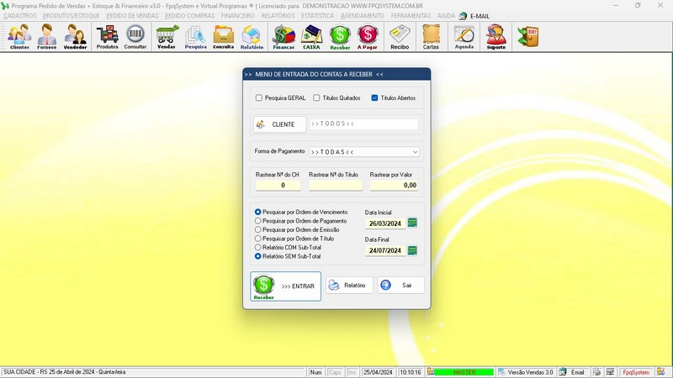Click the exit door icon in toolbar
The height and width of the screenshot is (378, 673).
tap(528, 37)
